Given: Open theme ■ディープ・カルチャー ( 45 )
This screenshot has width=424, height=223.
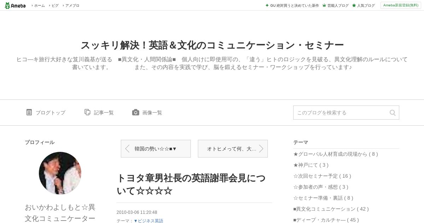Looking at the screenshot, I should 326,220.
